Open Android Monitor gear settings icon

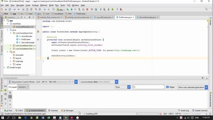tap(203, 78)
